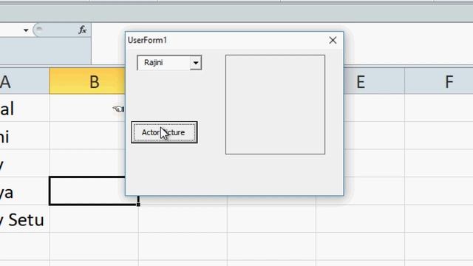Viewport: 473px width, 266px height.
Task: Click the cell ending with 'Setu'
Action: [x=24, y=219]
